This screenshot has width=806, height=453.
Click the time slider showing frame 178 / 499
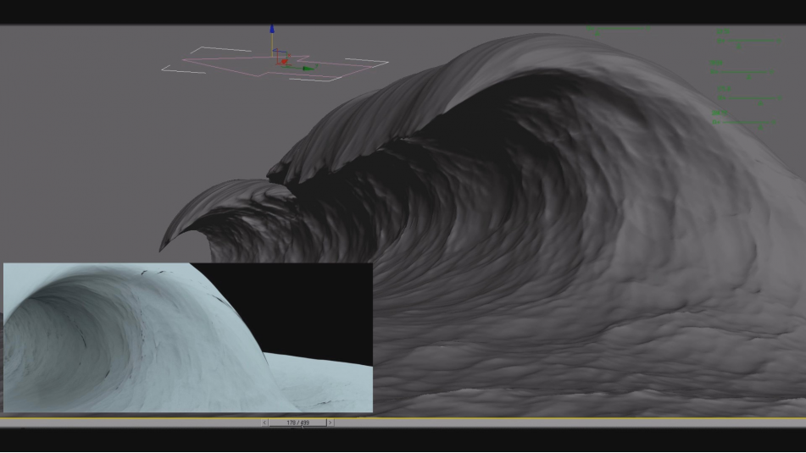coord(297,422)
